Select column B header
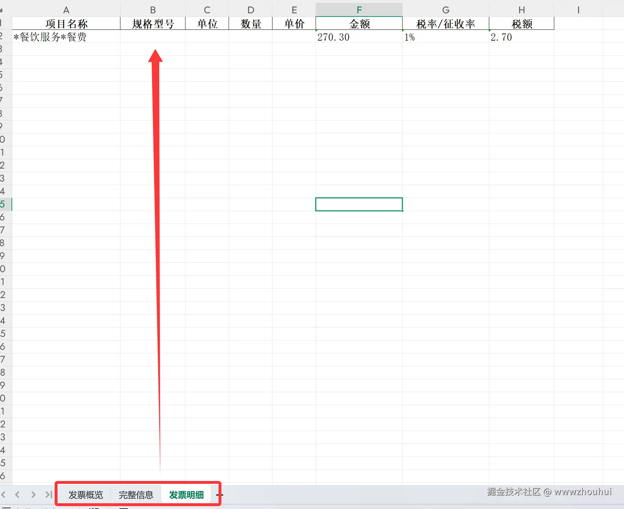This screenshot has height=509, width=624. 153,10
